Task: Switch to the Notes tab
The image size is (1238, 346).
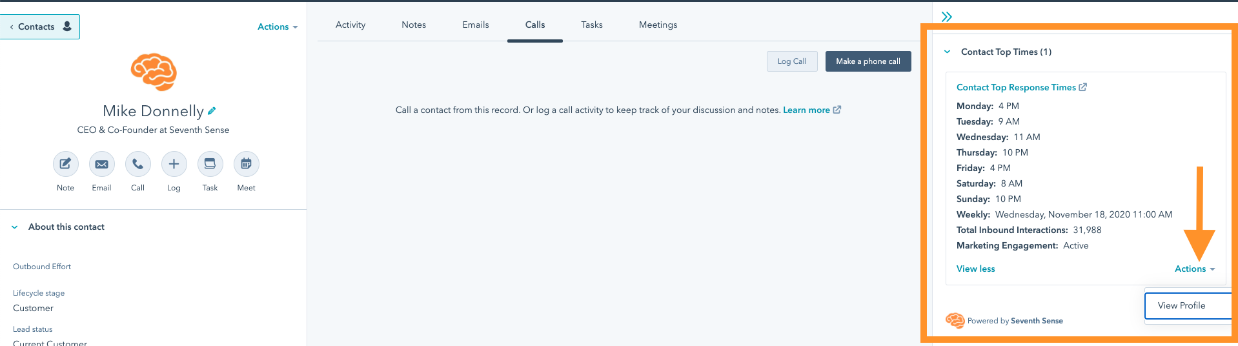Action: pos(414,25)
